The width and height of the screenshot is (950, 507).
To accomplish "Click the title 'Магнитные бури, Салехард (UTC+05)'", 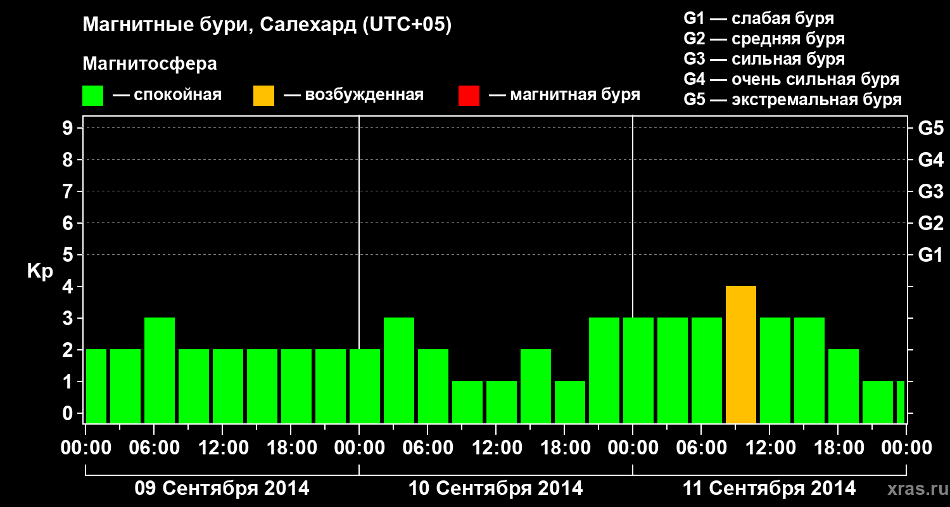I will [267, 25].
